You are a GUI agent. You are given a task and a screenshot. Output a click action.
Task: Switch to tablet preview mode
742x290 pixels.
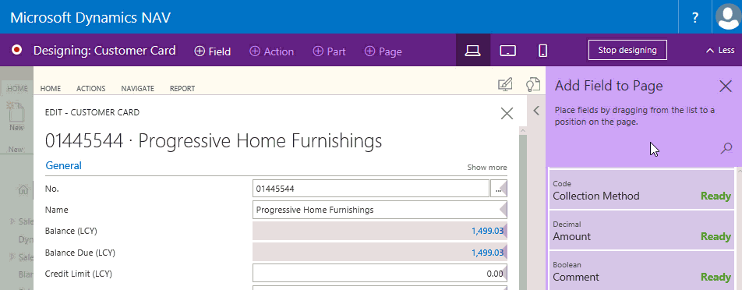point(507,50)
